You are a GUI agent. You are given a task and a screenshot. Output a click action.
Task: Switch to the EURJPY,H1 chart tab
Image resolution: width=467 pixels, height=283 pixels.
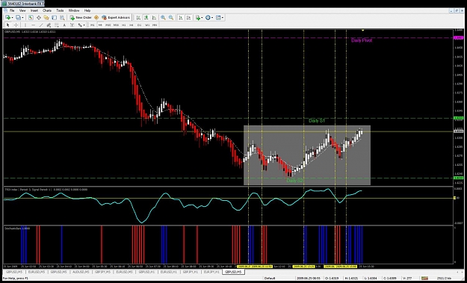(x=211, y=272)
